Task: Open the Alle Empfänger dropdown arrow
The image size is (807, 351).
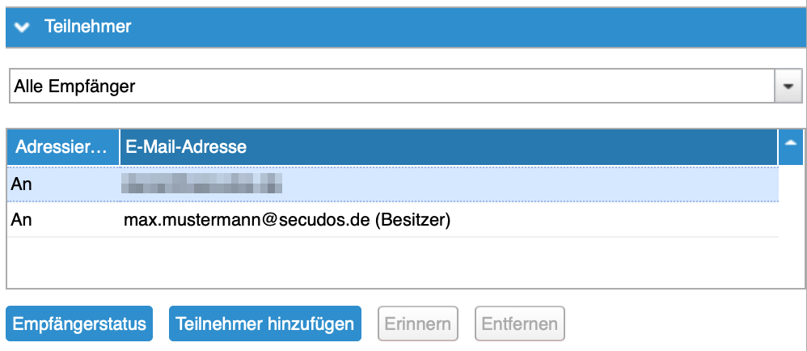Action: coord(787,87)
